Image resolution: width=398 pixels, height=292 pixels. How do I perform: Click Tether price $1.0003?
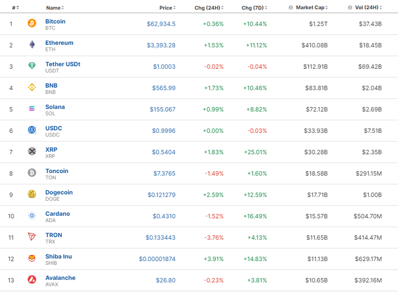point(164,67)
